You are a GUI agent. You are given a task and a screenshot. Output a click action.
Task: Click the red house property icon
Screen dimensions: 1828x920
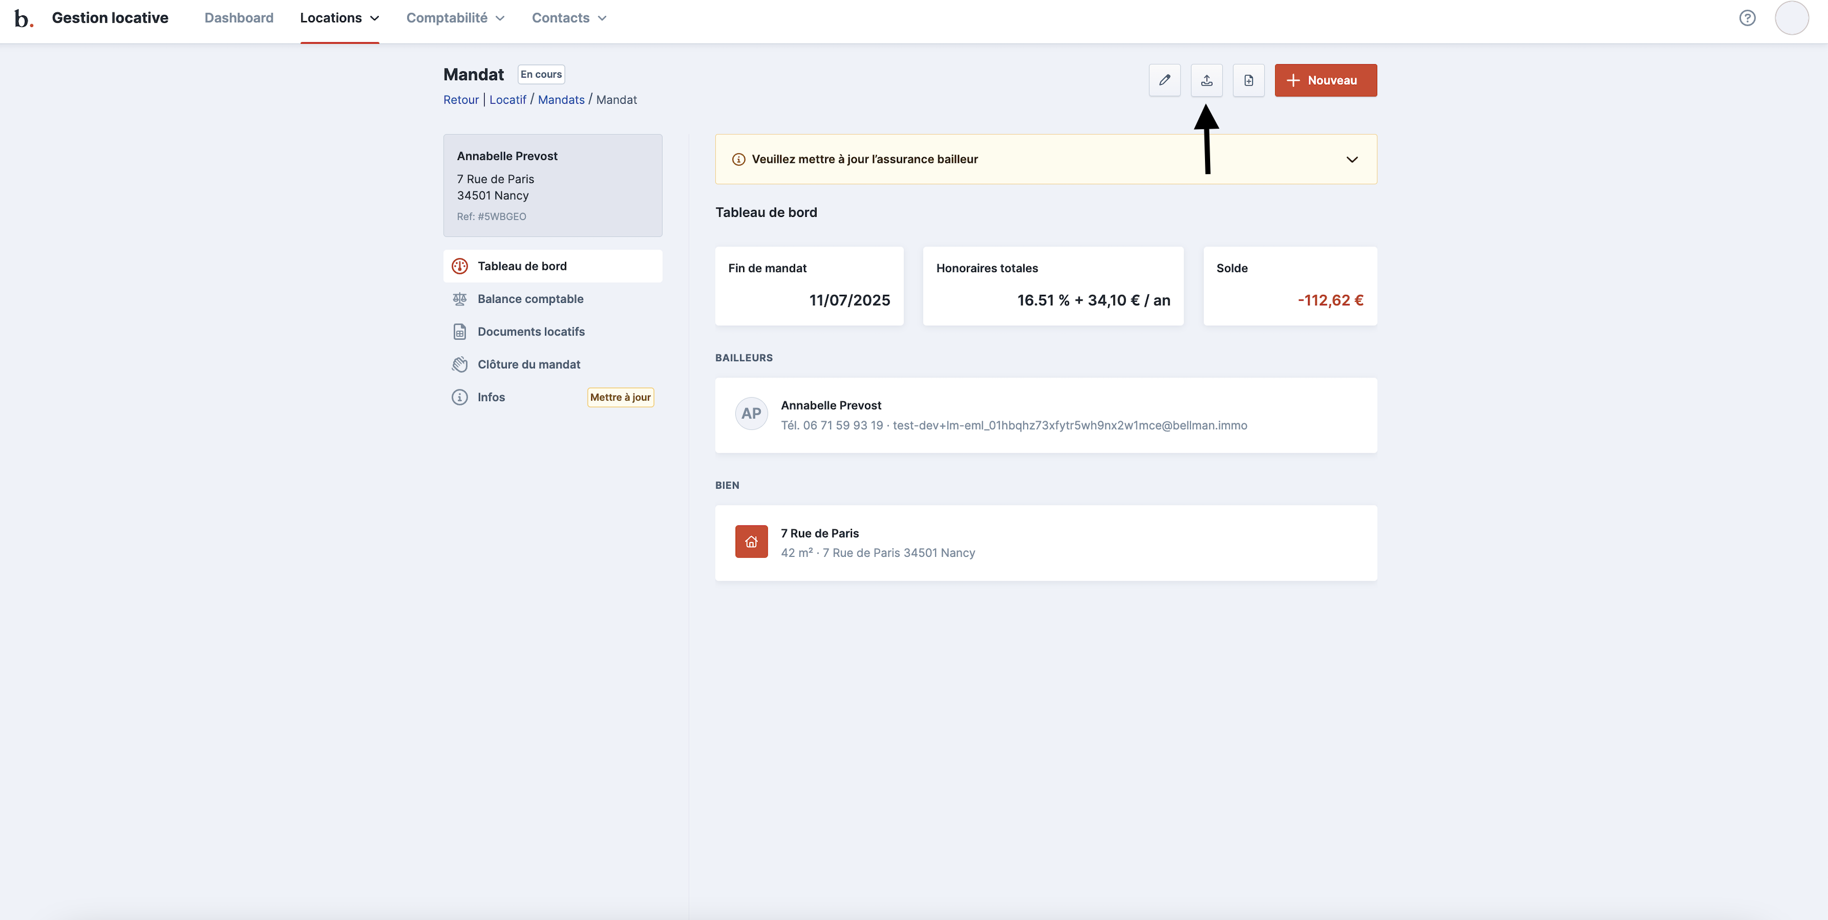pos(751,542)
